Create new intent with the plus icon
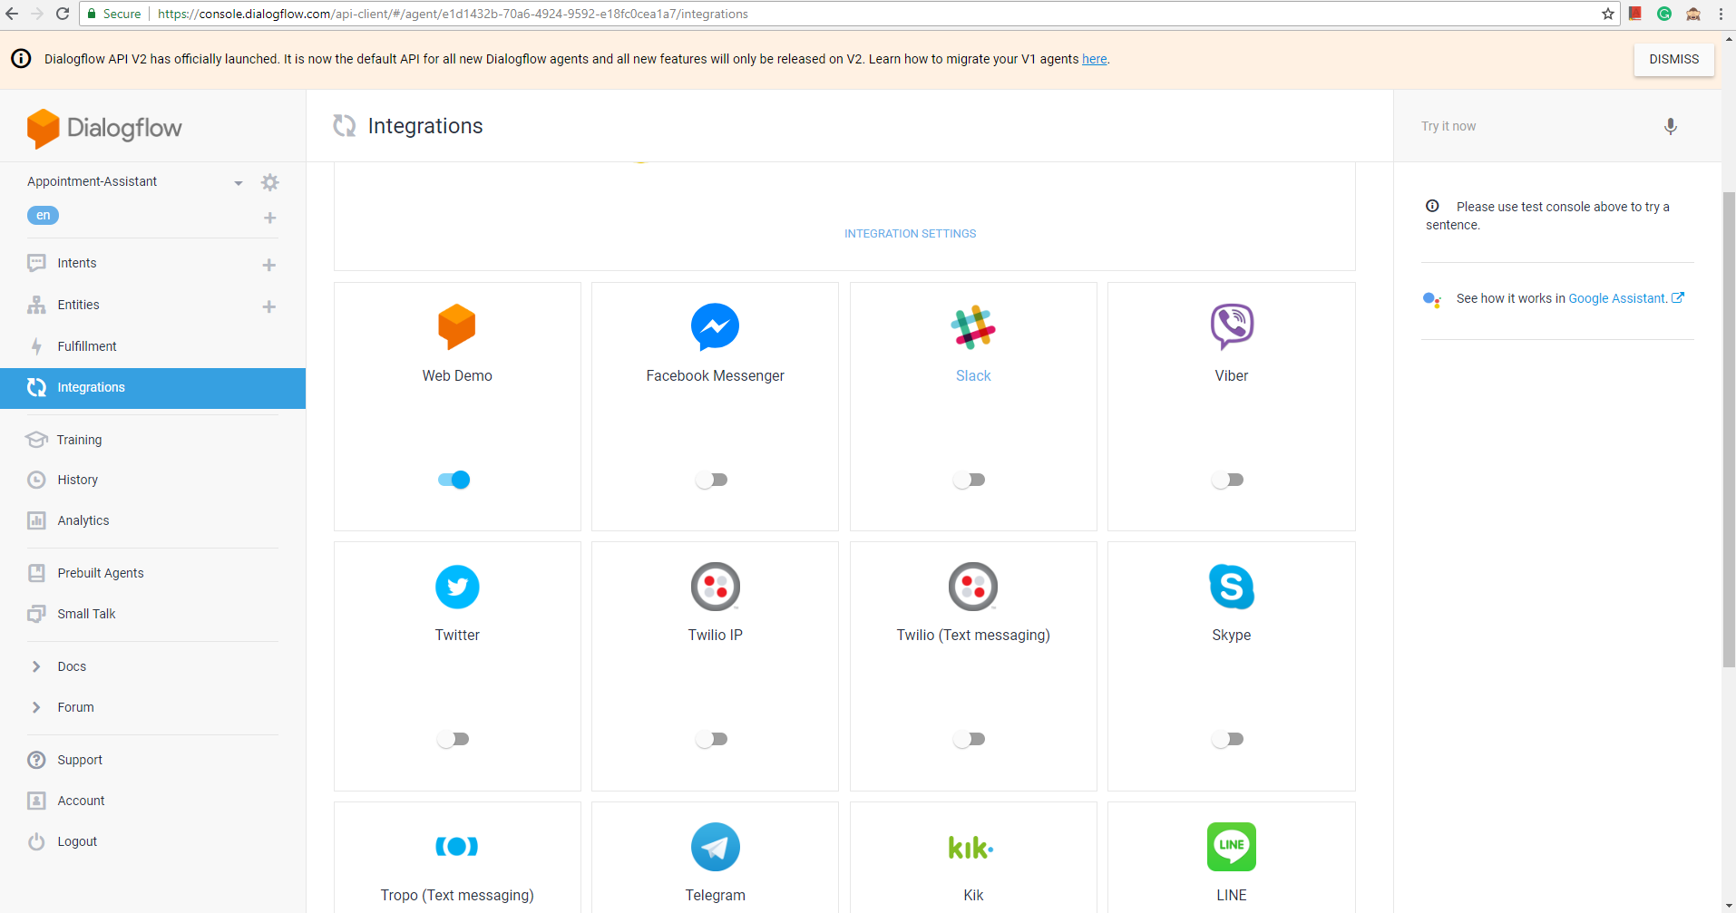The height and width of the screenshot is (913, 1736). coord(268,265)
